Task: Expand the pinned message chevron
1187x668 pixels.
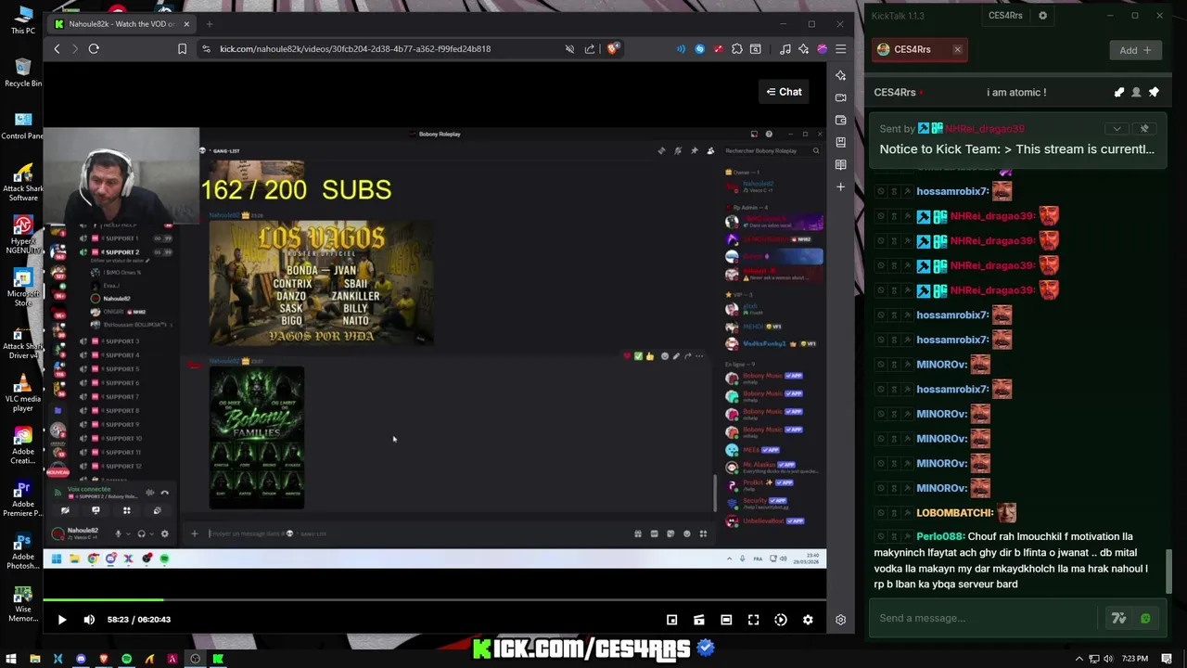Action: [1117, 129]
